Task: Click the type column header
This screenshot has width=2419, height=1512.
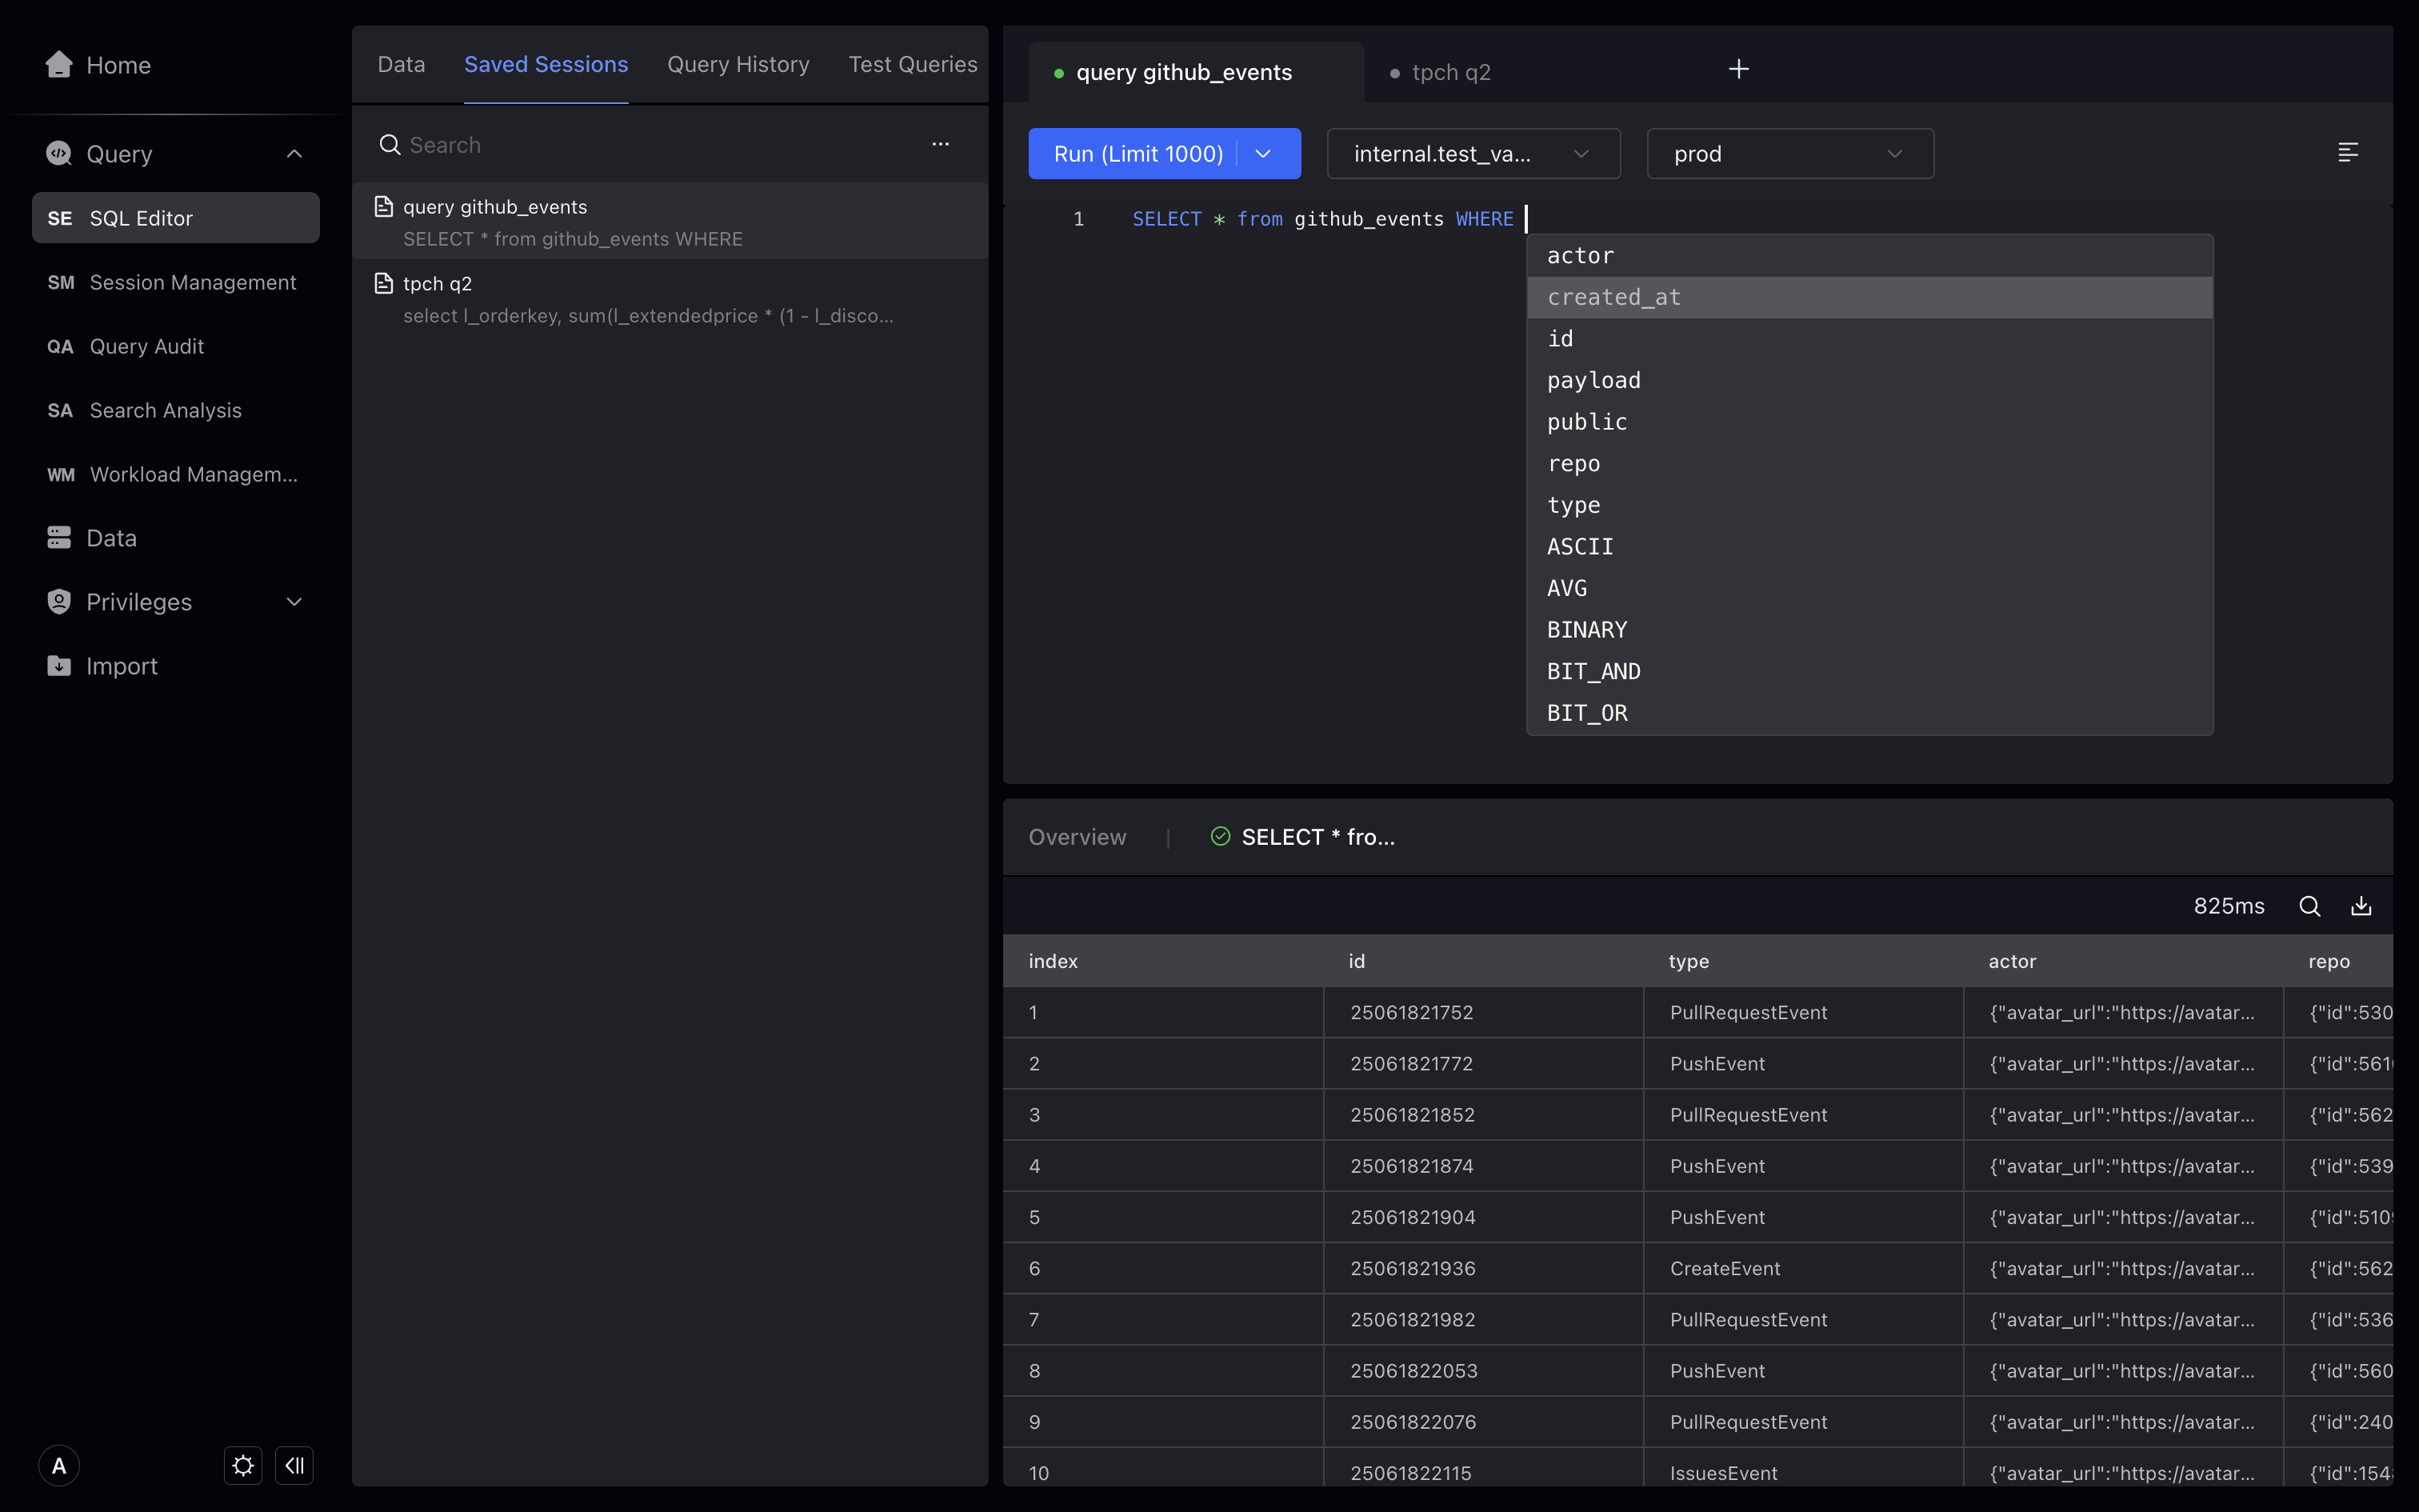Action: coord(1803,961)
